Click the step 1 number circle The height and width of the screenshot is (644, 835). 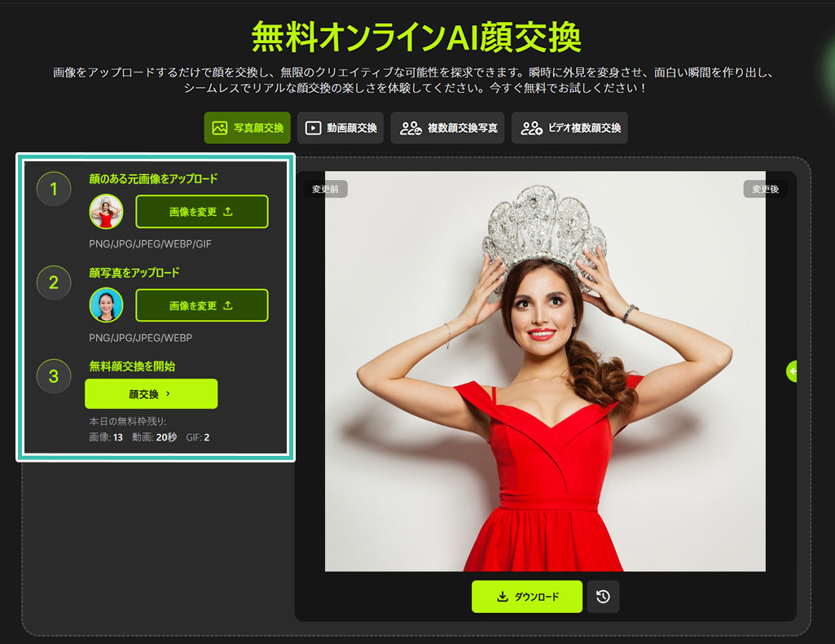tap(54, 190)
